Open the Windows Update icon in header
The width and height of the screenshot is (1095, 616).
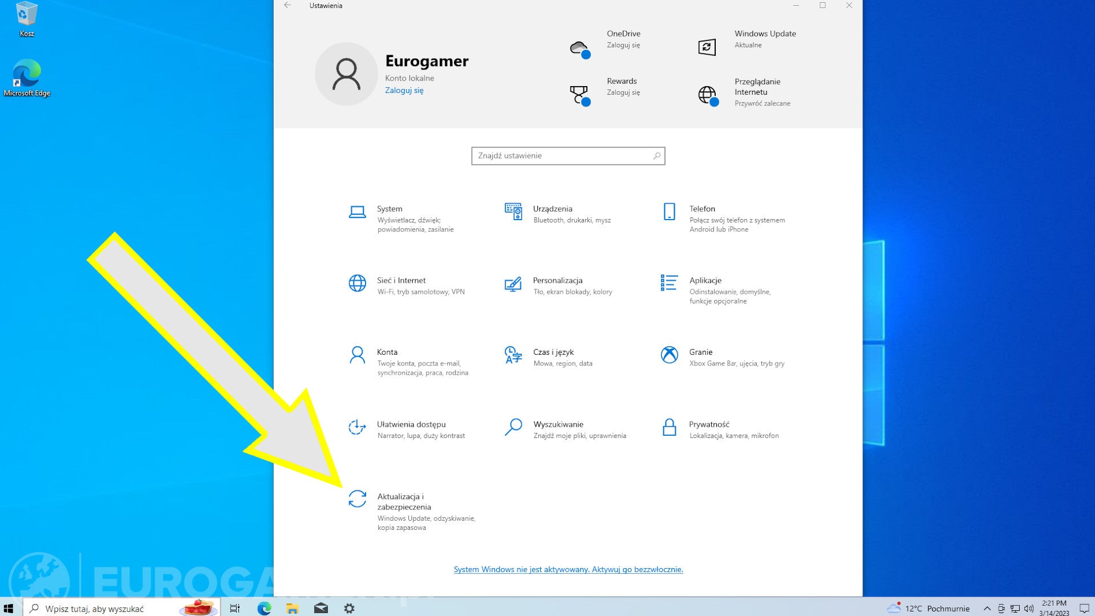coord(707,47)
